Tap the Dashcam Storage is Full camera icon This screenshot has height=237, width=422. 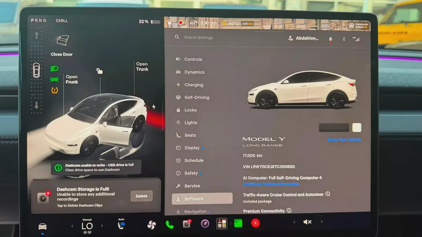pyautogui.click(x=44, y=198)
